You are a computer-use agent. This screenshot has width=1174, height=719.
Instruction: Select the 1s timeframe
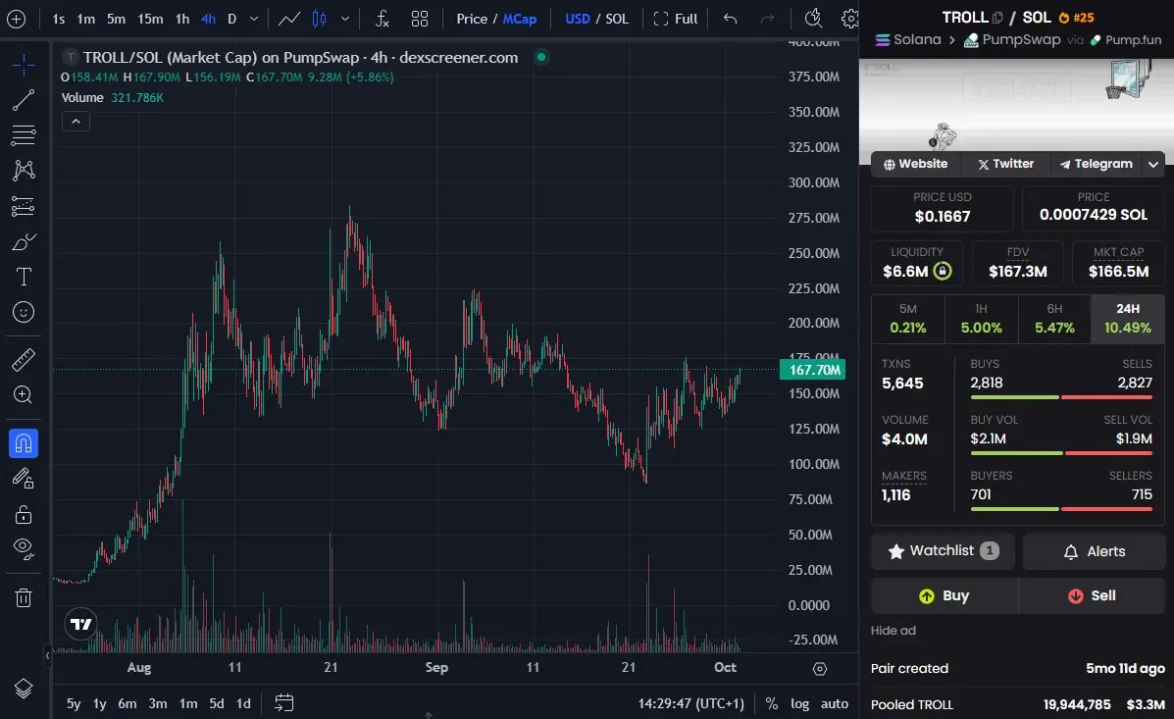pyautogui.click(x=59, y=19)
